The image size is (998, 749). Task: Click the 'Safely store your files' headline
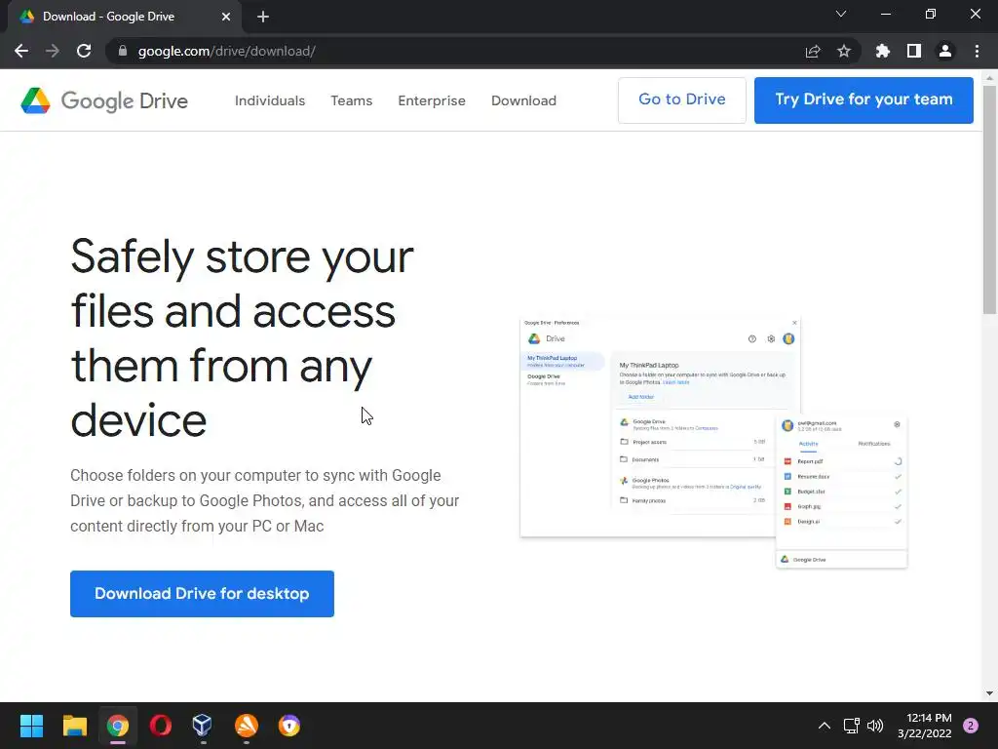(x=243, y=338)
